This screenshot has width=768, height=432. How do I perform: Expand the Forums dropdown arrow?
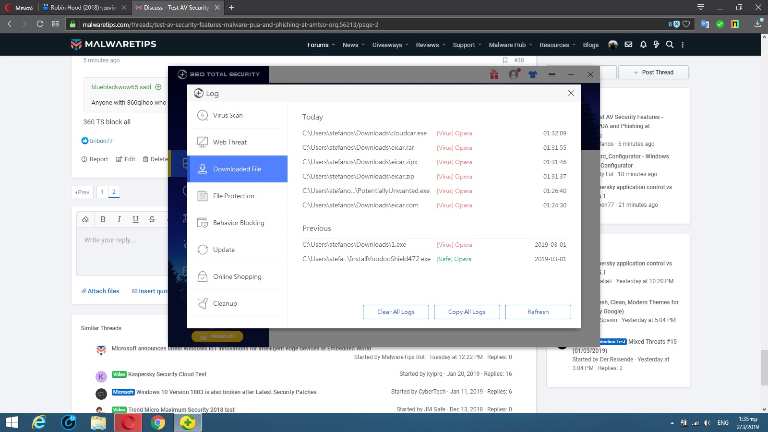coord(334,45)
